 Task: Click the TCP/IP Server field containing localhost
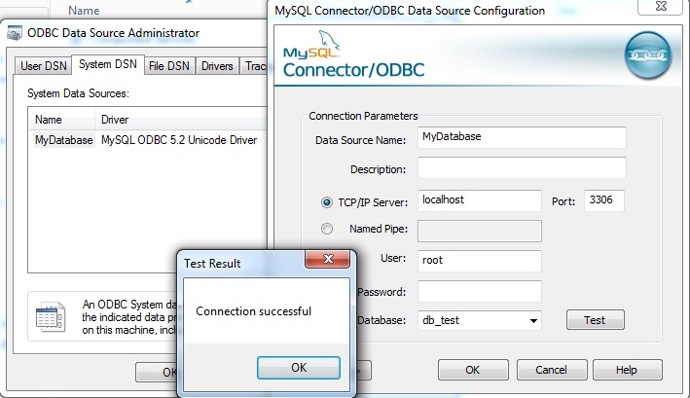[x=479, y=200]
